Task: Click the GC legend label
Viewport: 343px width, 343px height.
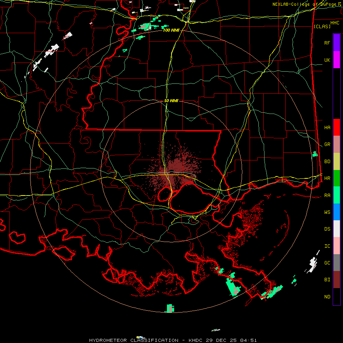Action: (327, 263)
